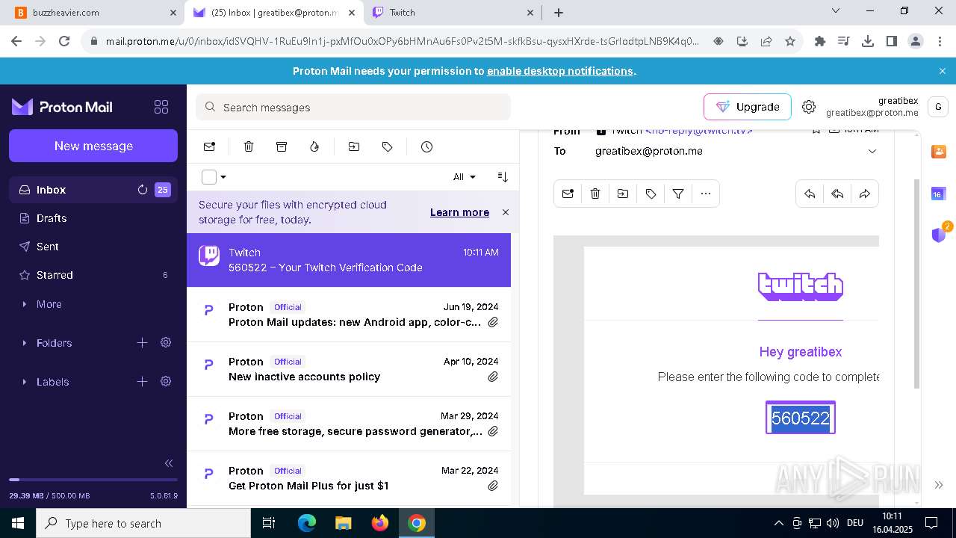Expand the Folders section
This screenshot has height=538, width=956.
pyautogui.click(x=25, y=343)
